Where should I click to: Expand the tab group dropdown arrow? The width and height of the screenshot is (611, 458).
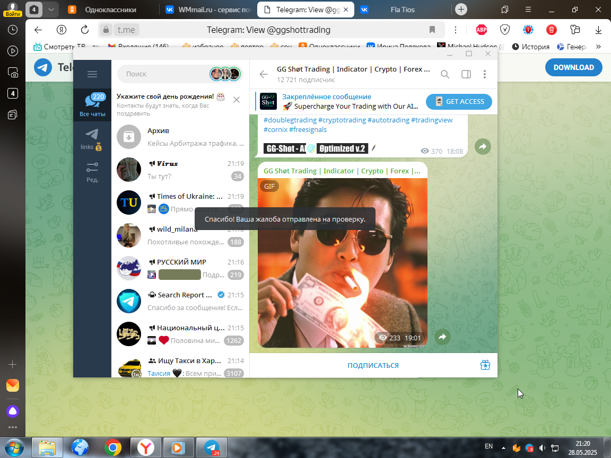[51, 10]
